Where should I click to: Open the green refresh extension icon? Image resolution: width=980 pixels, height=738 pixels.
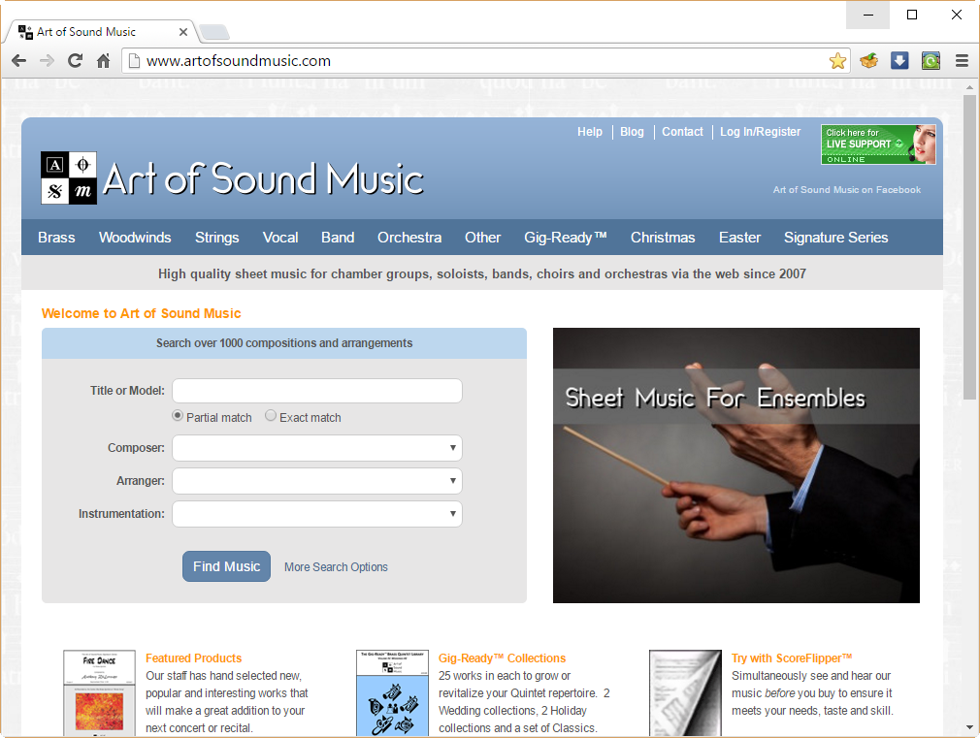click(931, 61)
